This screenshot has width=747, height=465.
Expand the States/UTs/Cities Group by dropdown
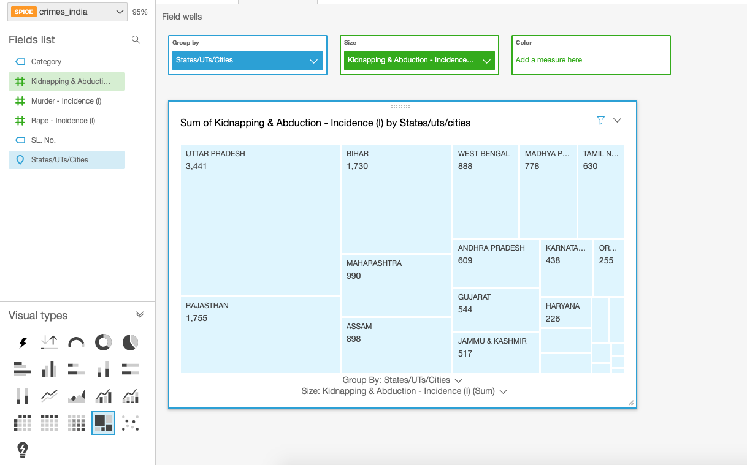pos(313,61)
